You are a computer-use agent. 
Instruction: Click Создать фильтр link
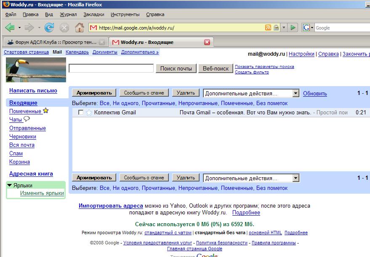[252, 72]
